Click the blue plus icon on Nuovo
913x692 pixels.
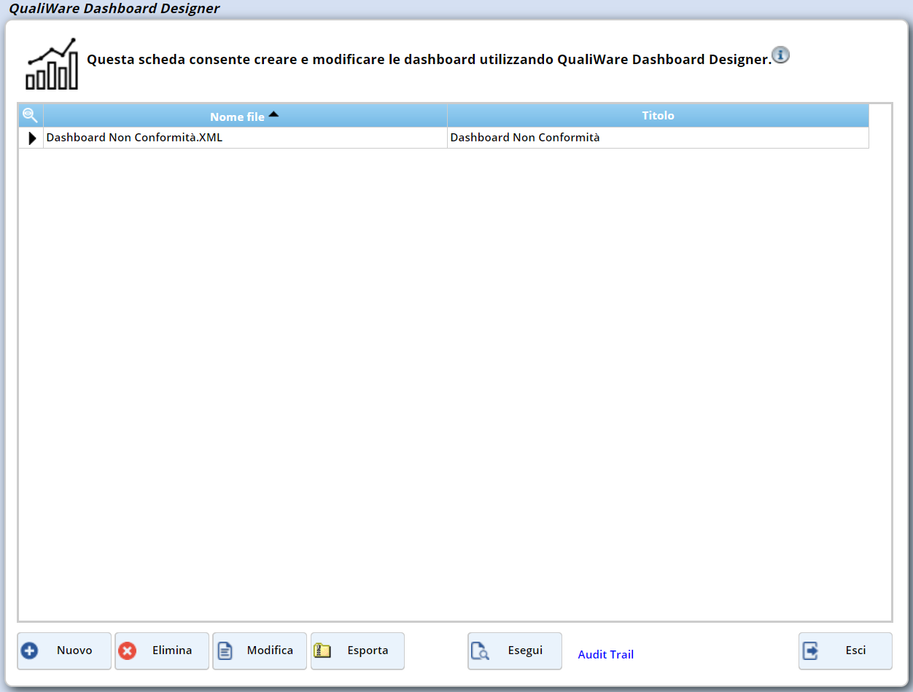pos(29,650)
